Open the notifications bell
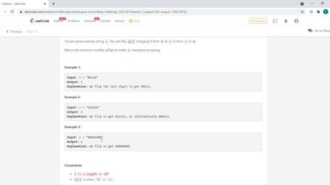Screen dimensions: 330x185 pyautogui.click(x=286, y=21)
